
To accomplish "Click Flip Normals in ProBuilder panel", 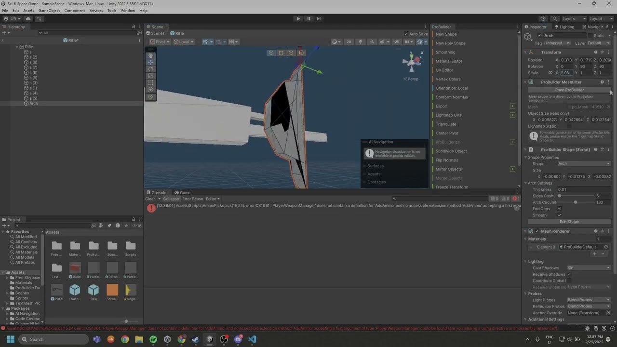I will 447,160.
